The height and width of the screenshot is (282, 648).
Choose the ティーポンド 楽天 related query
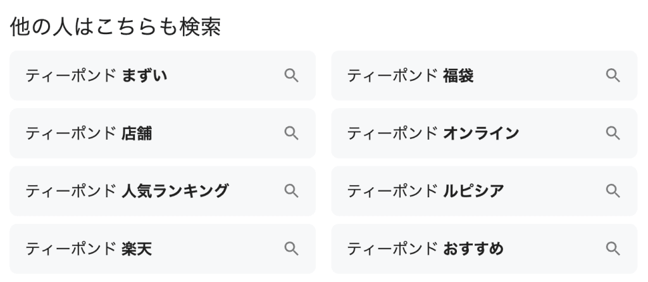(x=89, y=248)
